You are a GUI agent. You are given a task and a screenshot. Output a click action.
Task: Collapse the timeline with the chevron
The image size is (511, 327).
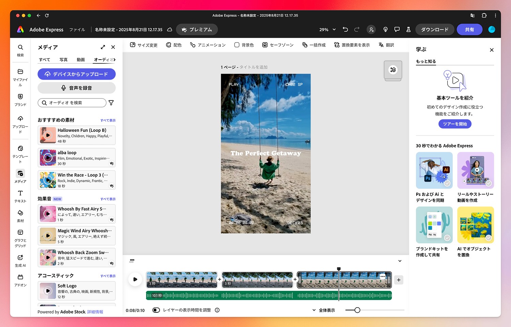400,261
